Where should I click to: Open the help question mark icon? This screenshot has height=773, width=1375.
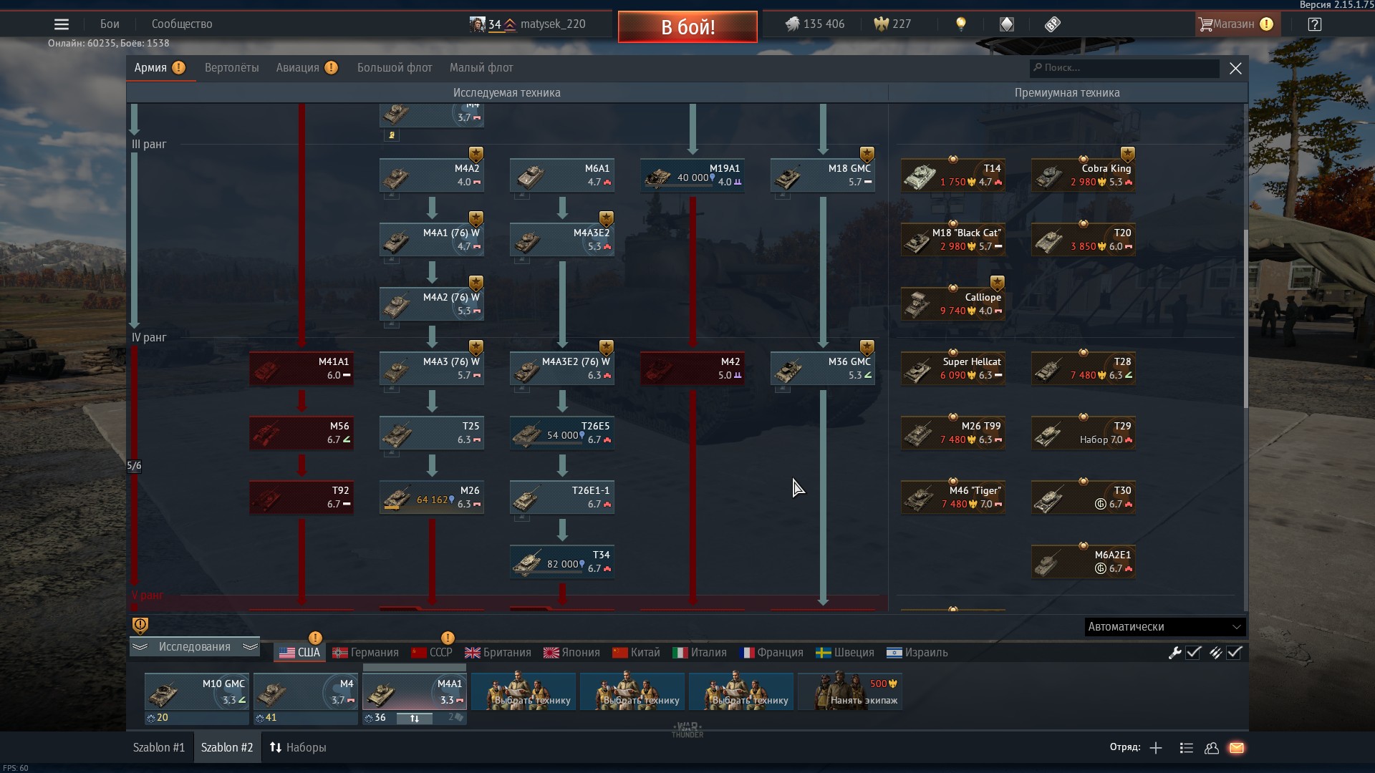point(1314,24)
